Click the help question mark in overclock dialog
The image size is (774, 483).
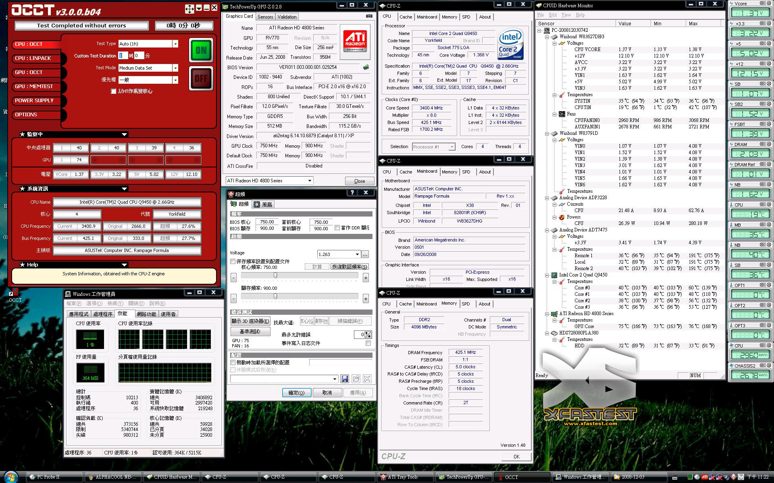(x=352, y=193)
